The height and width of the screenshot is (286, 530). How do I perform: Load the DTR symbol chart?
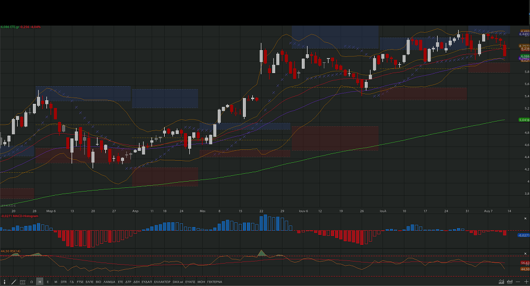pos(64,282)
